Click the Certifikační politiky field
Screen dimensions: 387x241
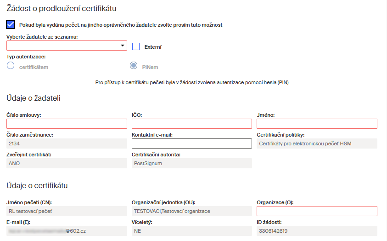[317, 143]
